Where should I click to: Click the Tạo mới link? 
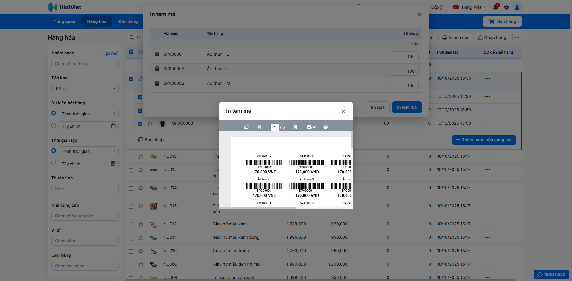click(x=111, y=53)
